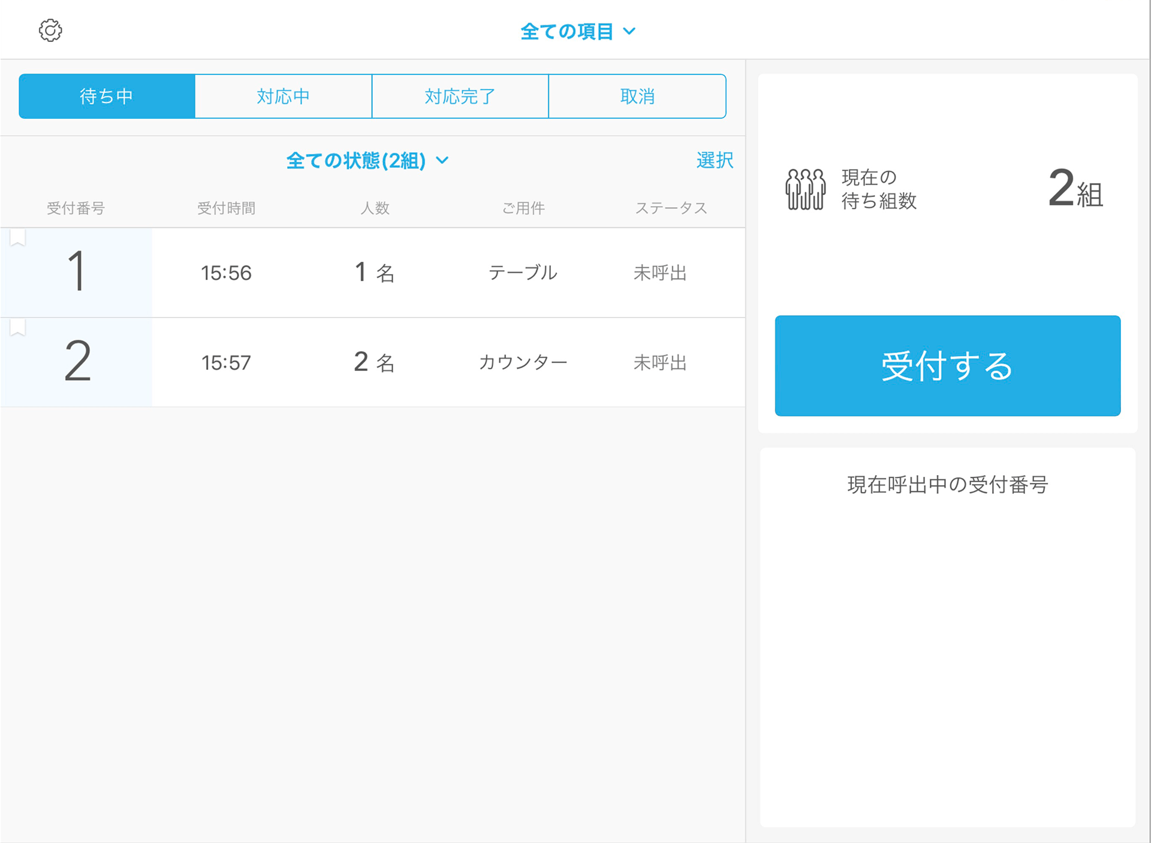Click the 現在呼出中の受付番号 heading

(948, 484)
